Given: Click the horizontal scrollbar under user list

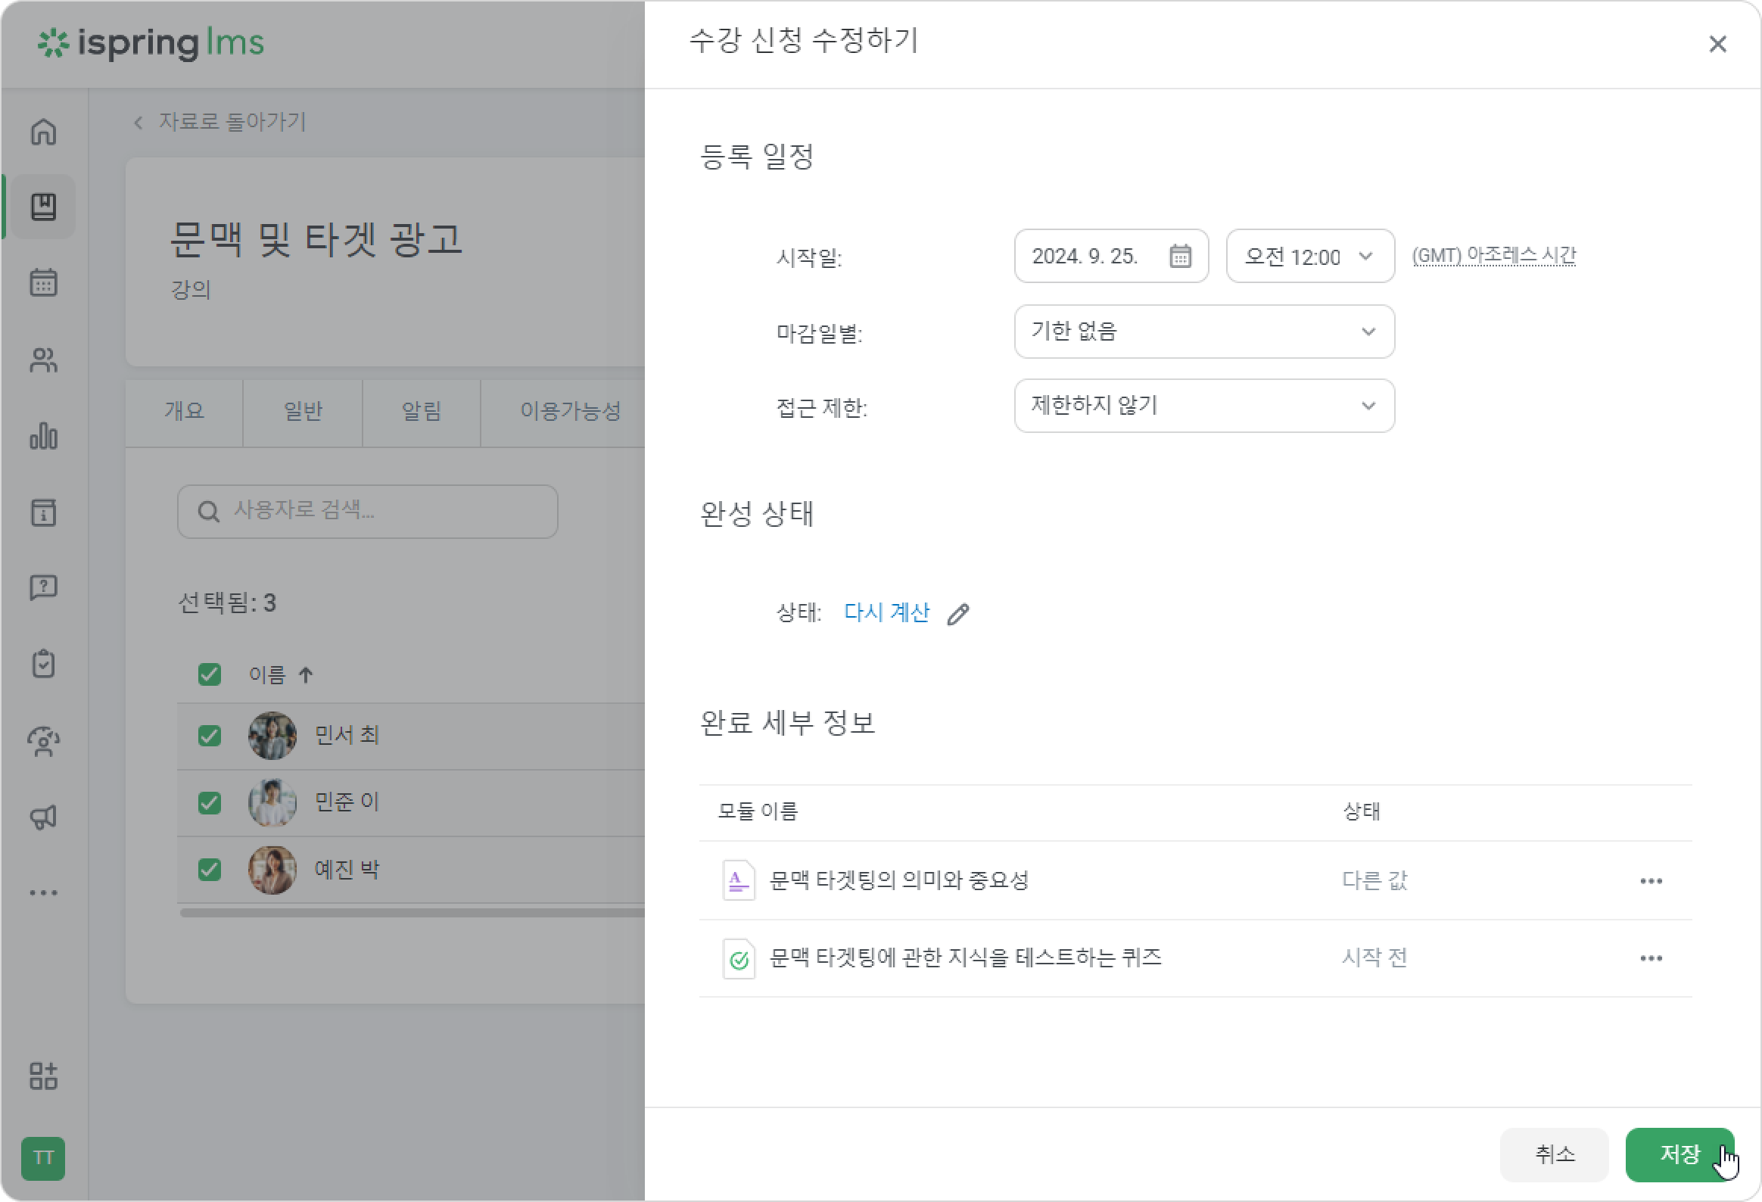Looking at the screenshot, I should coord(412,913).
